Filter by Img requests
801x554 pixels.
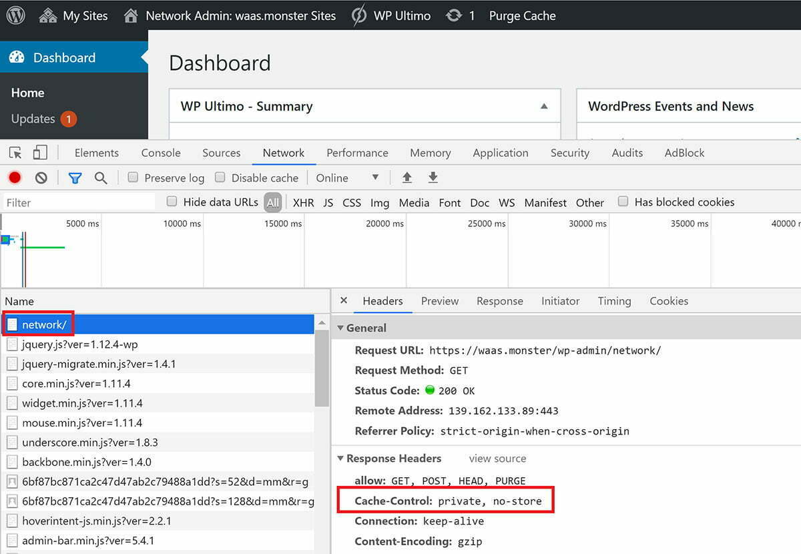380,202
